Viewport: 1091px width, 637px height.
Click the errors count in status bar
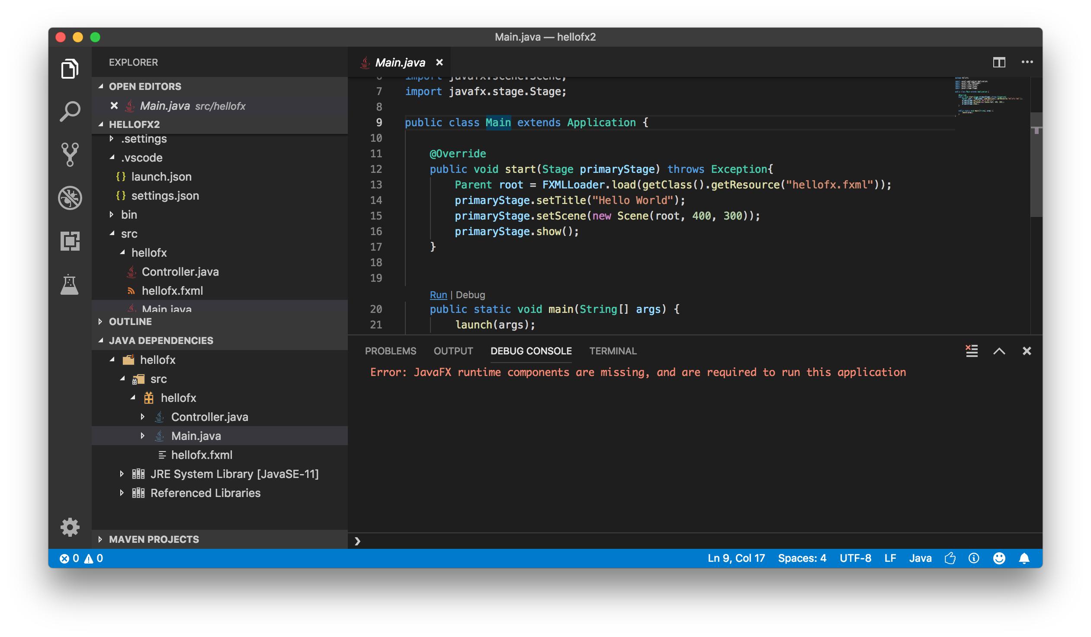pyautogui.click(x=69, y=558)
